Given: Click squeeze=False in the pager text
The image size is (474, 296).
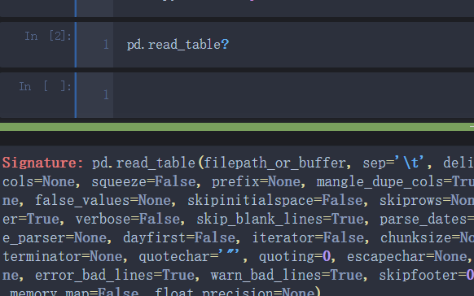Looking at the screenshot, I should coord(143,181).
